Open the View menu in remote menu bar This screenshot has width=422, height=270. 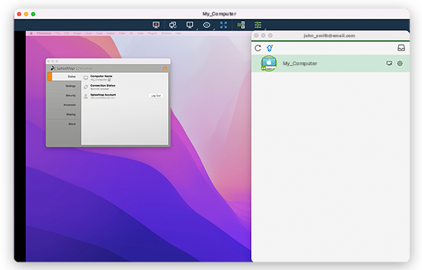[140, 33]
